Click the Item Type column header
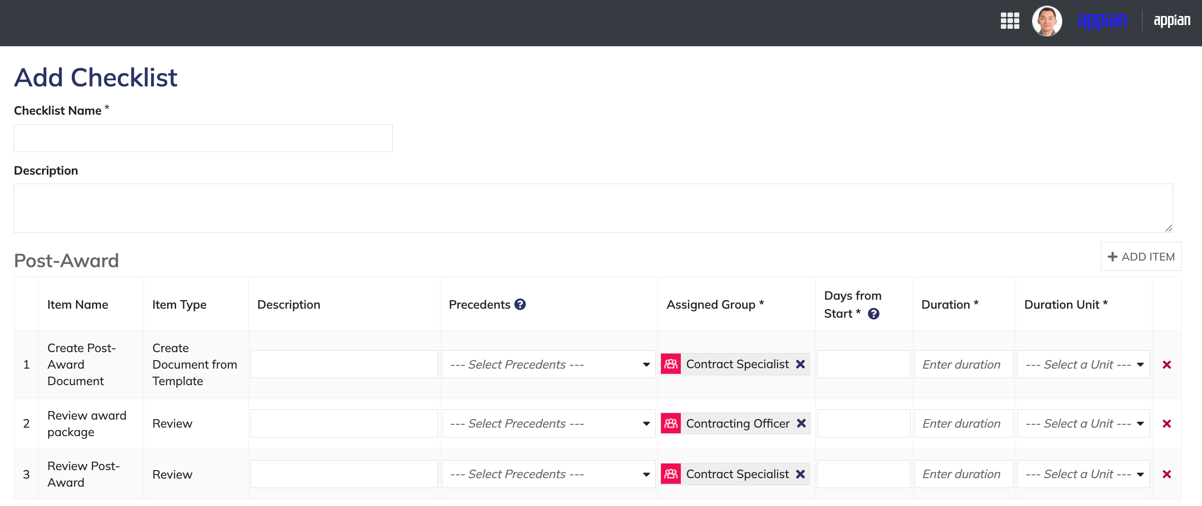Screen dimensions: 1202x506 [179, 304]
